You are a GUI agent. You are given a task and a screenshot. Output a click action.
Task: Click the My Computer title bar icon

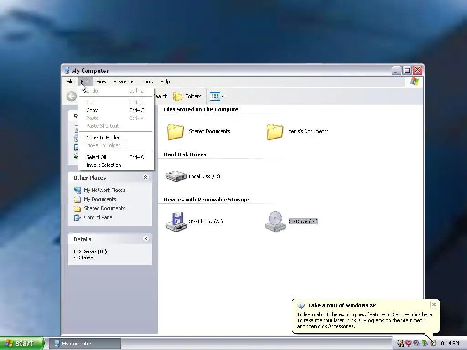point(67,71)
